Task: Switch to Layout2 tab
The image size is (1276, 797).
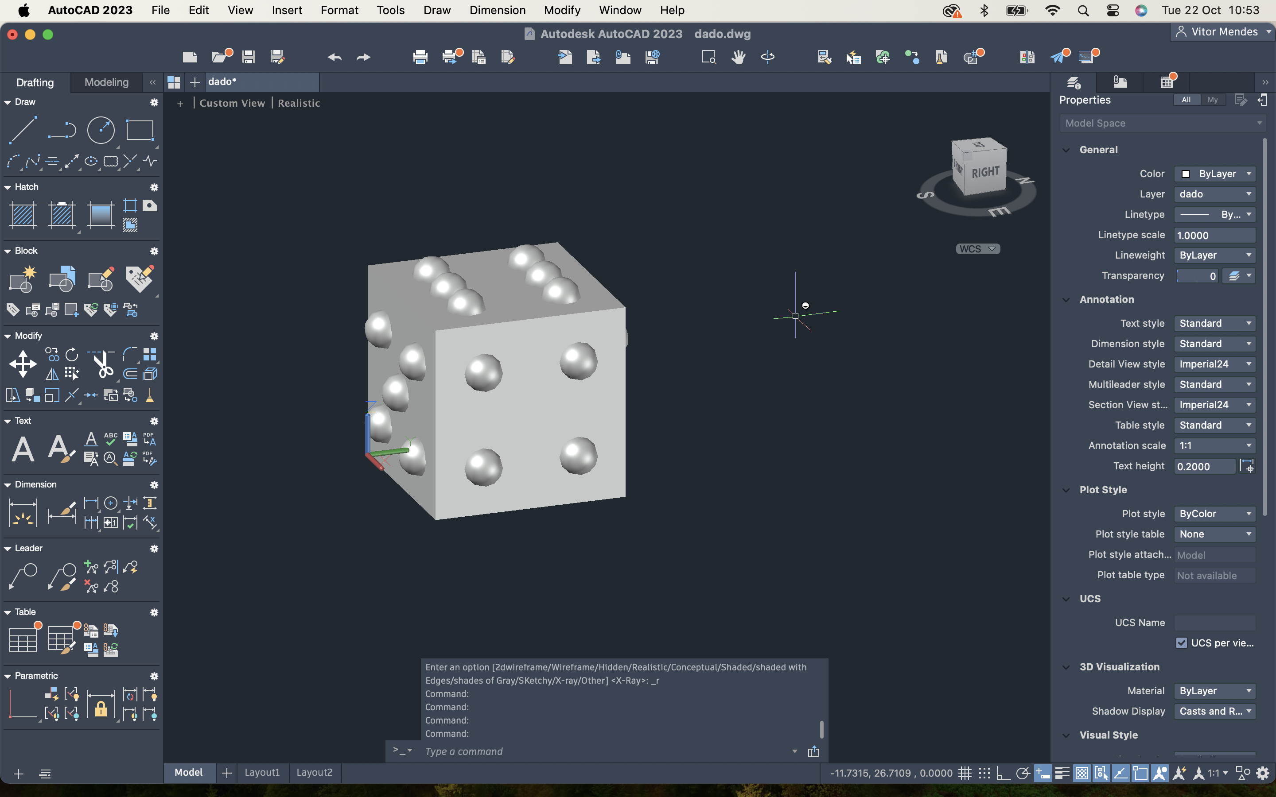Action: (314, 772)
